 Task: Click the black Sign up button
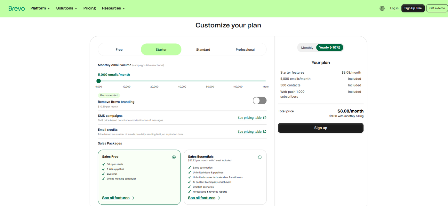(321, 128)
